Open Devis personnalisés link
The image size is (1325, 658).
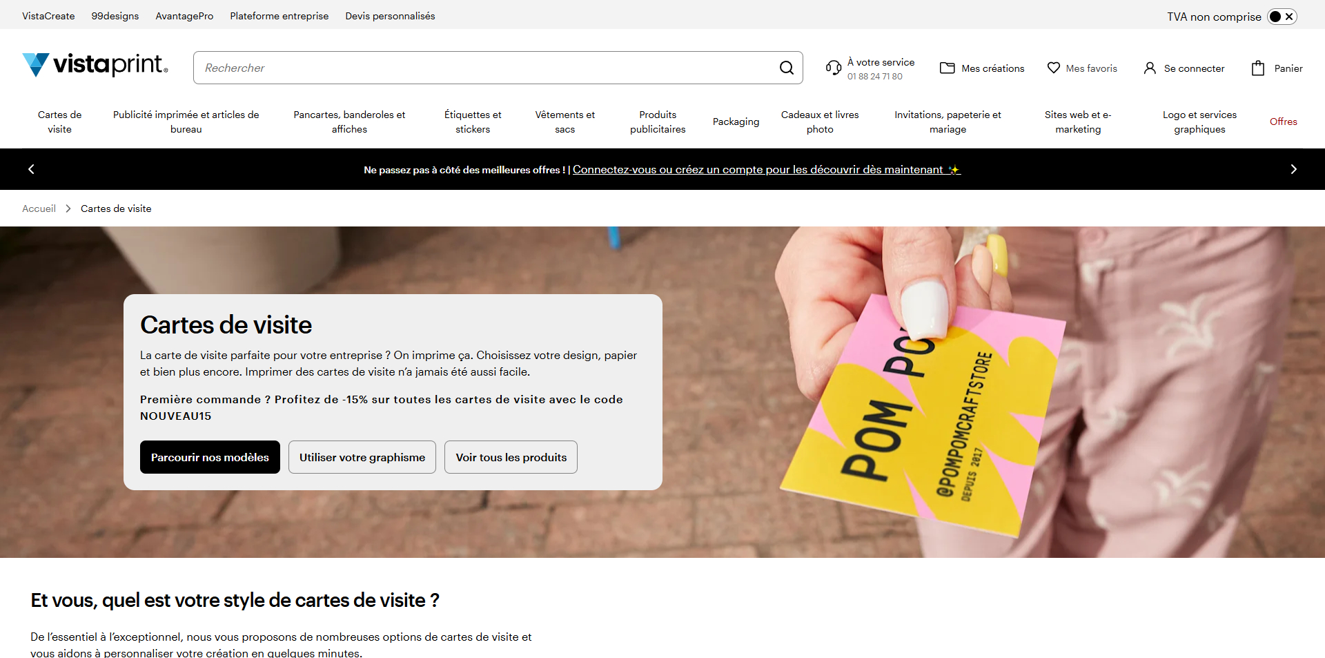(390, 16)
